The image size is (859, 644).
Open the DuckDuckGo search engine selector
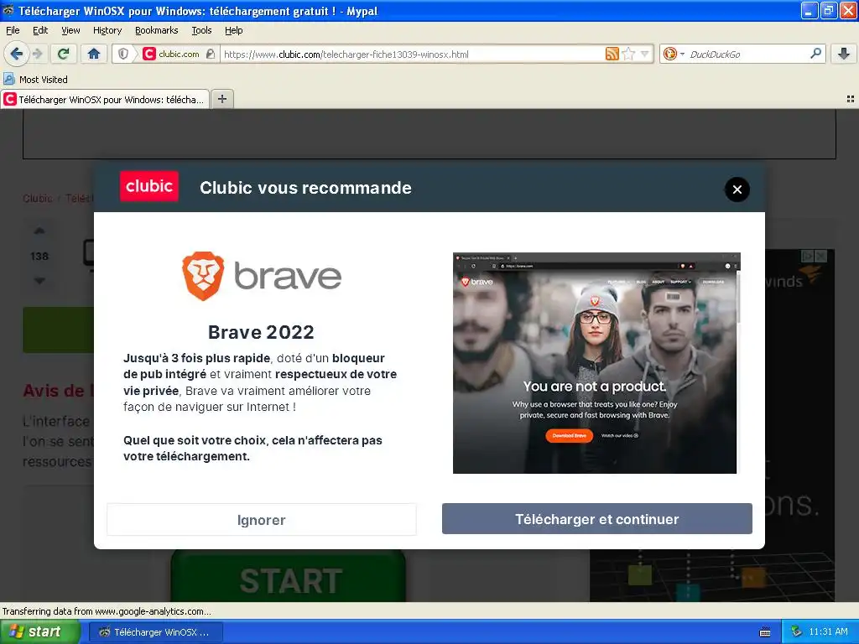tap(674, 54)
